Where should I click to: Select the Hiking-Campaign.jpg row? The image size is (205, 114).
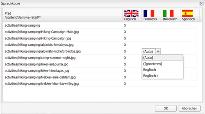(100, 39)
